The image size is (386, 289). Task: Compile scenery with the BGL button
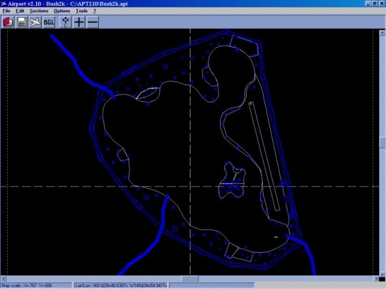[x=49, y=22]
